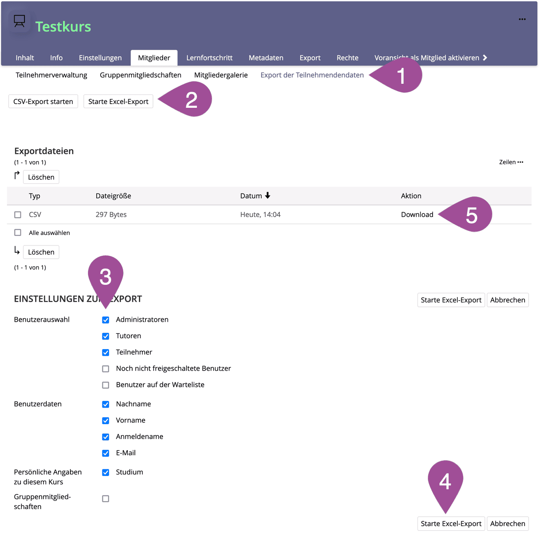
Task: Open the Zeilen rows options menu
Action: 511,162
